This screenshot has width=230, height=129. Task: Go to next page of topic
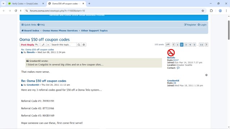(206, 44)
